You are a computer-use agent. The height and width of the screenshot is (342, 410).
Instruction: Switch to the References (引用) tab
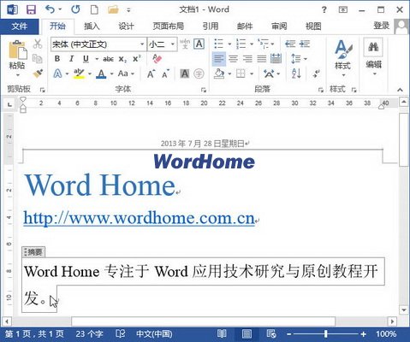pos(211,27)
